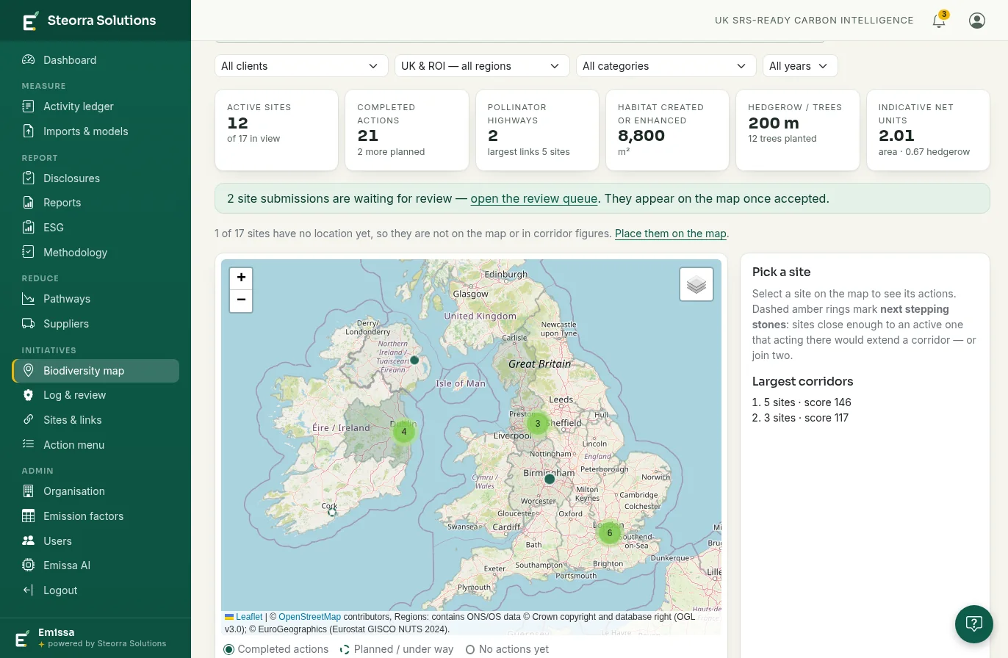The image size is (1008, 658).
Task: Click the London cluster marker 6
Action: click(x=610, y=533)
